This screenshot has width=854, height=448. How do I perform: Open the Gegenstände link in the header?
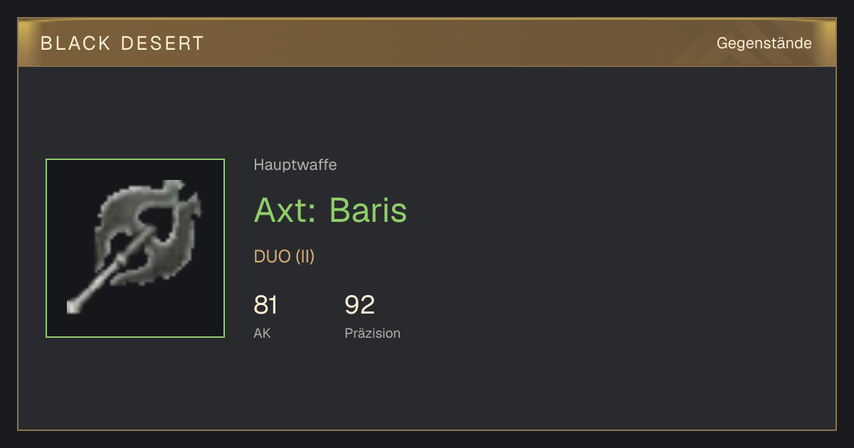tap(764, 43)
